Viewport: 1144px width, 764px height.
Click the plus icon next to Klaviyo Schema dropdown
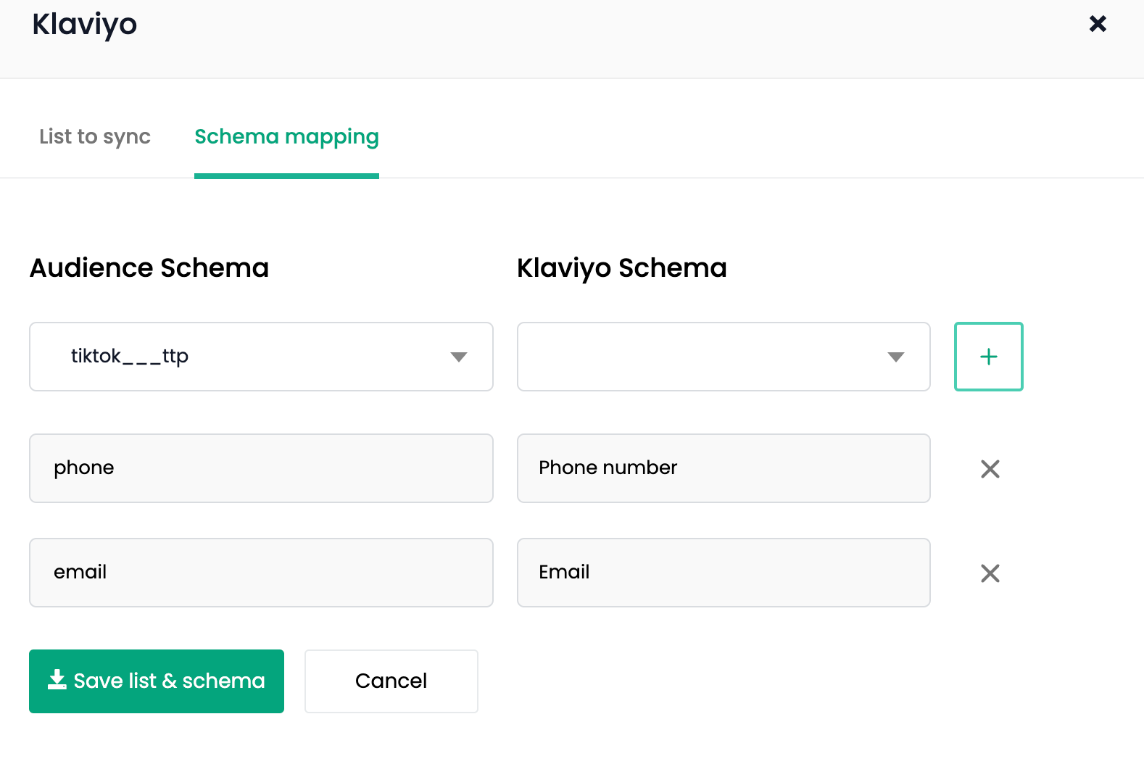coord(988,357)
